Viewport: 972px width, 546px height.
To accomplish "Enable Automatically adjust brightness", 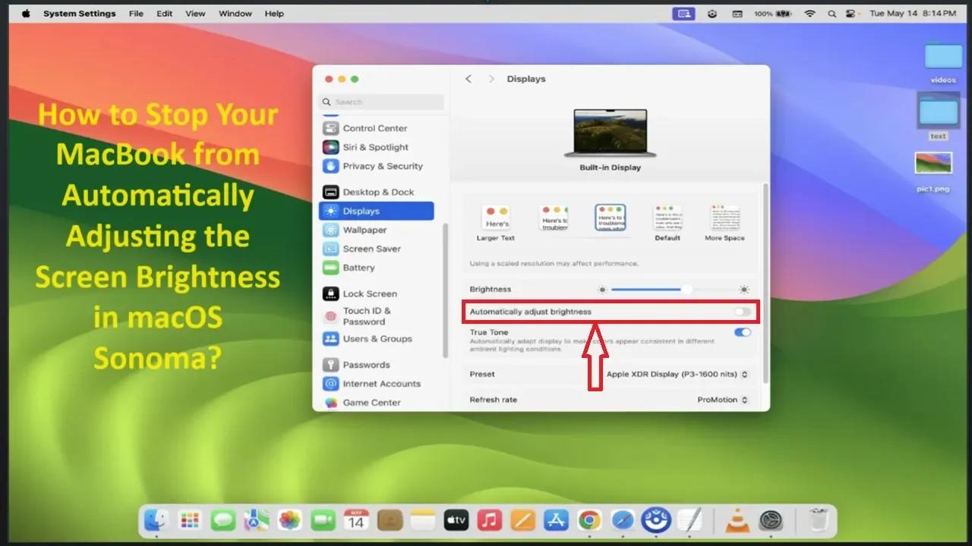I will coord(743,311).
